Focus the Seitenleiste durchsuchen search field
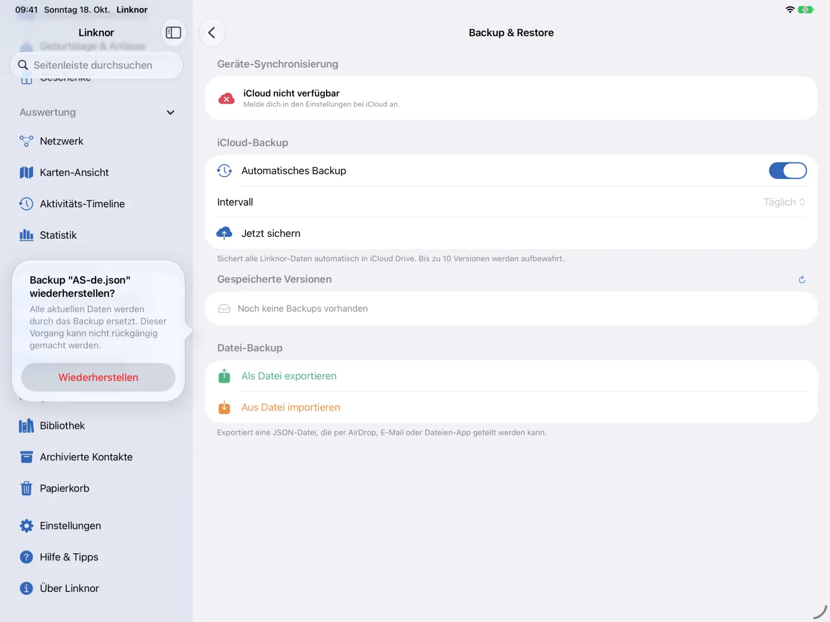This screenshot has height=622, width=830. [x=97, y=65]
